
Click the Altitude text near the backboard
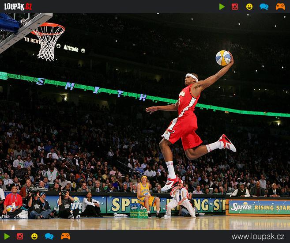point(71,48)
